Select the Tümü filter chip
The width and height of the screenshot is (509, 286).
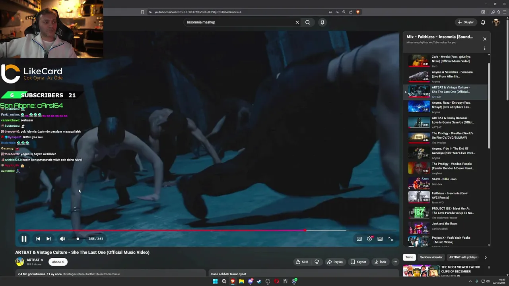(x=409, y=257)
